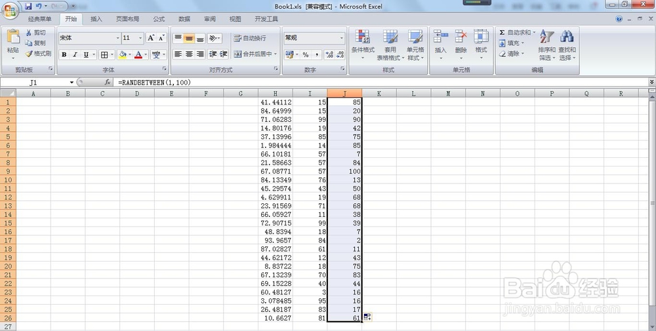This screenshot has width=656, height=331.
Task: Decrease font size with the small A icon
Action: pyautogui.click(x=162, y=38)
